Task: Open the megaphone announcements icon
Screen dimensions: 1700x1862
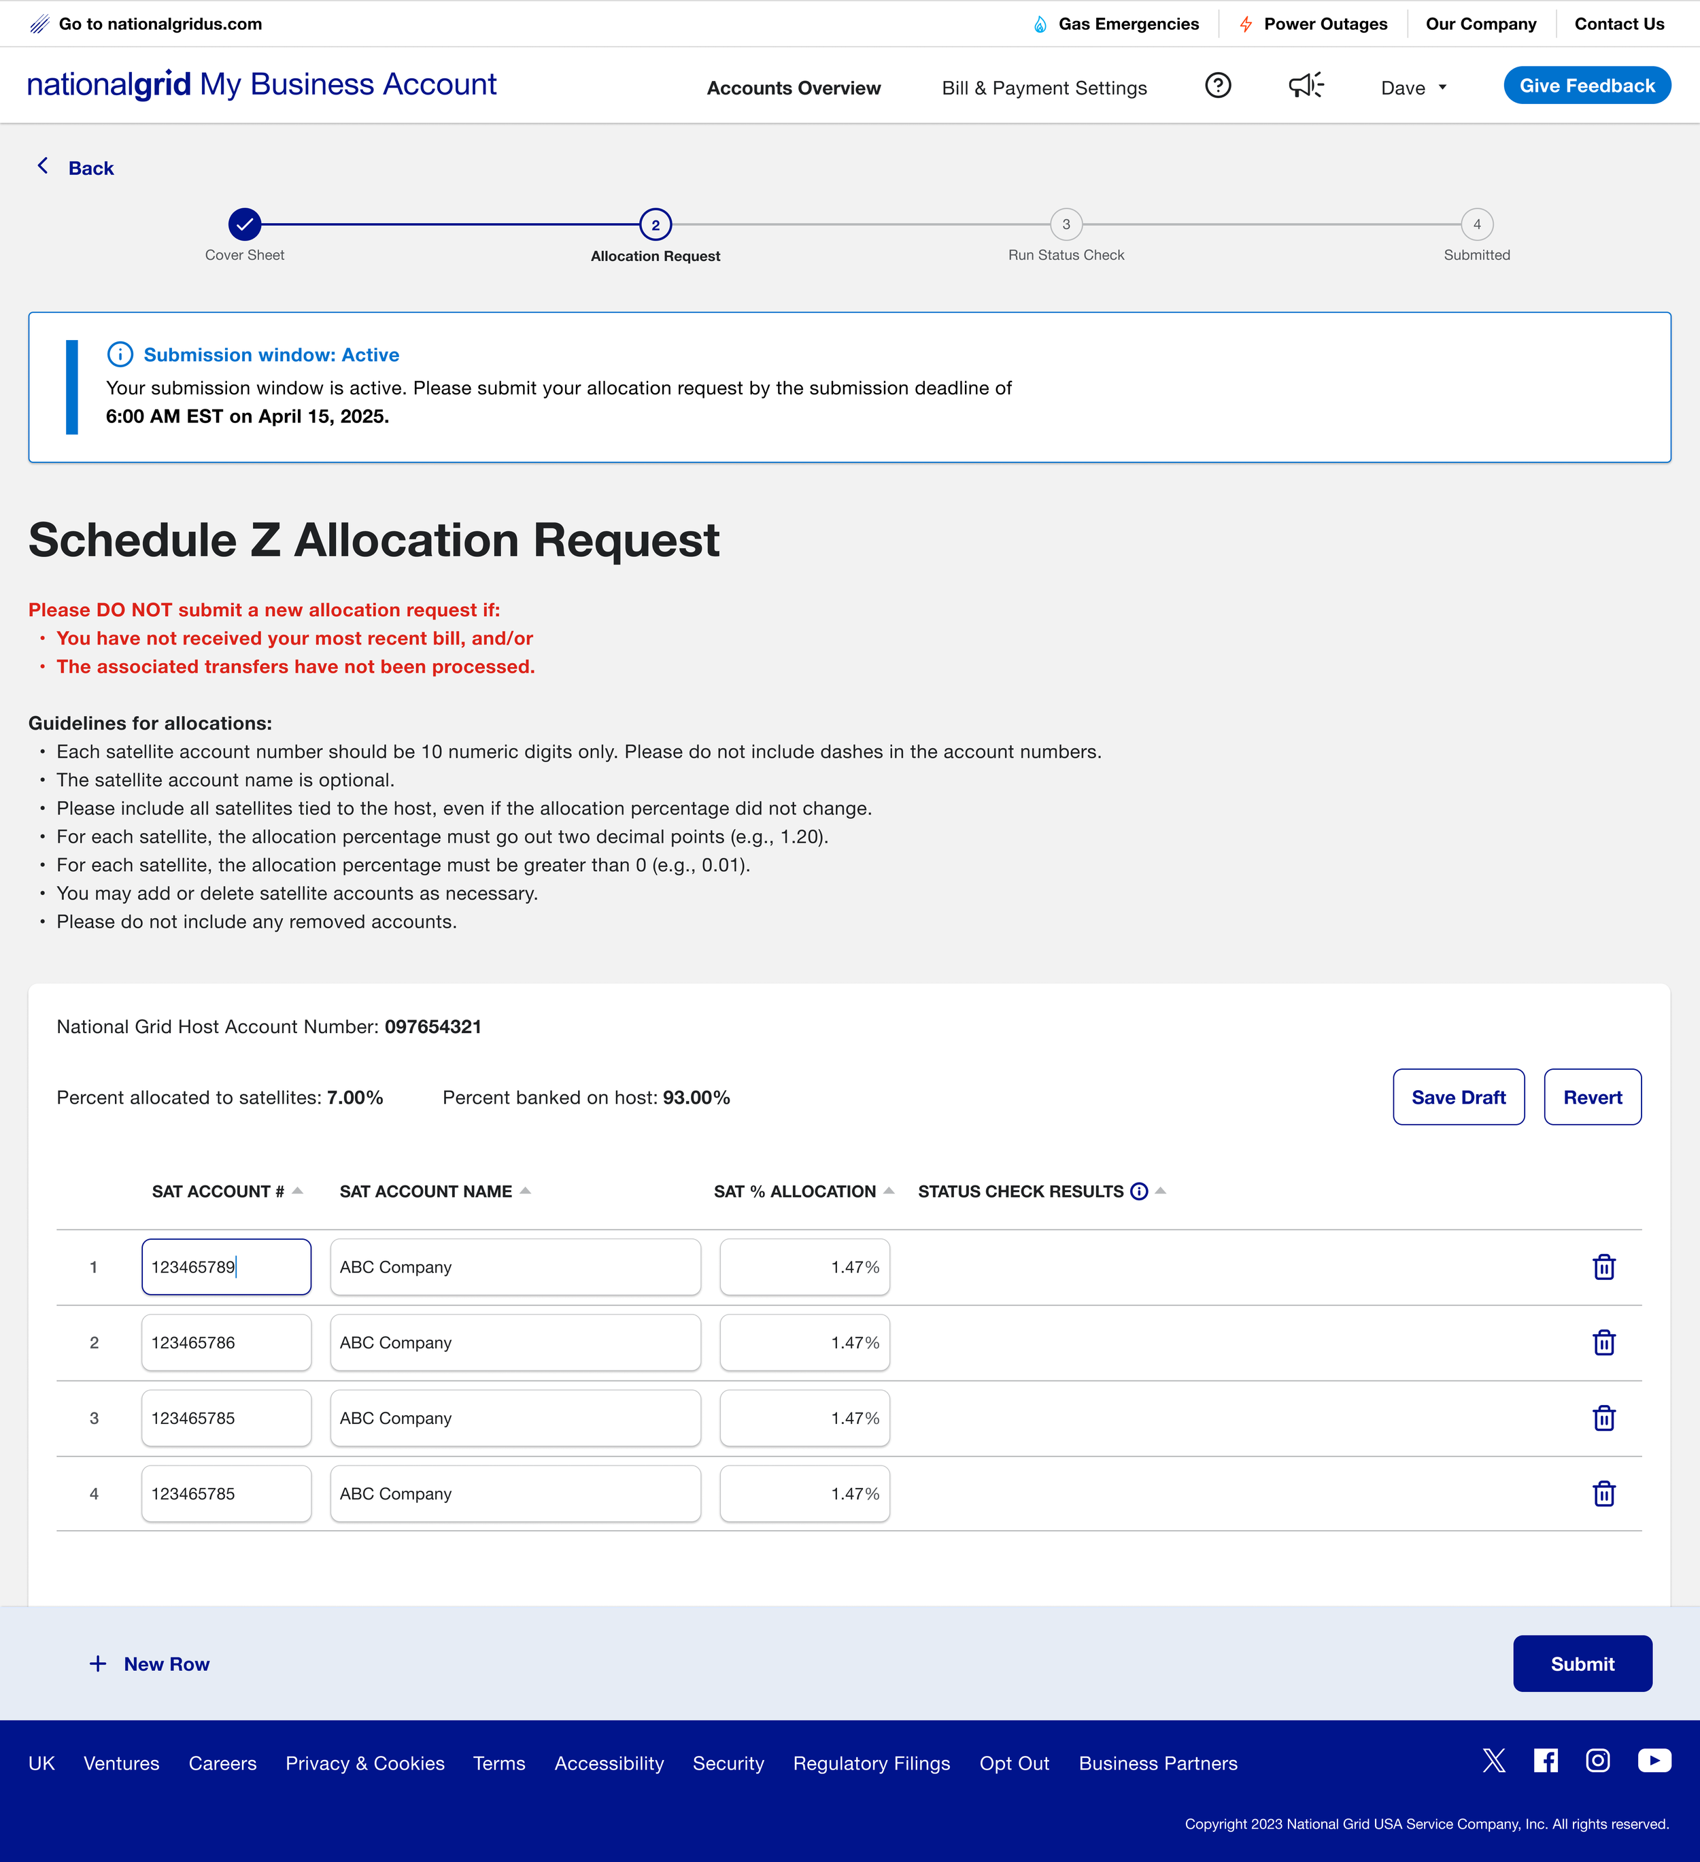Action: (x=1306, y=86)
